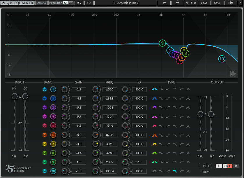Click the TRIM value 12.0
Screen dimensions: 244x178
coord(206,166)
